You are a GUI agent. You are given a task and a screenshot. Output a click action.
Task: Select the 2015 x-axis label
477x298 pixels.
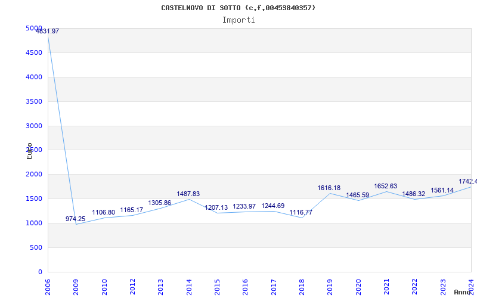tap(217, 287)
